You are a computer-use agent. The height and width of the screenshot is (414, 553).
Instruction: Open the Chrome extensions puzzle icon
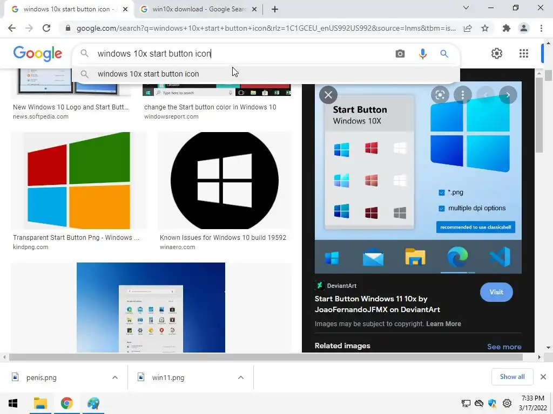(x=507, y=28)
